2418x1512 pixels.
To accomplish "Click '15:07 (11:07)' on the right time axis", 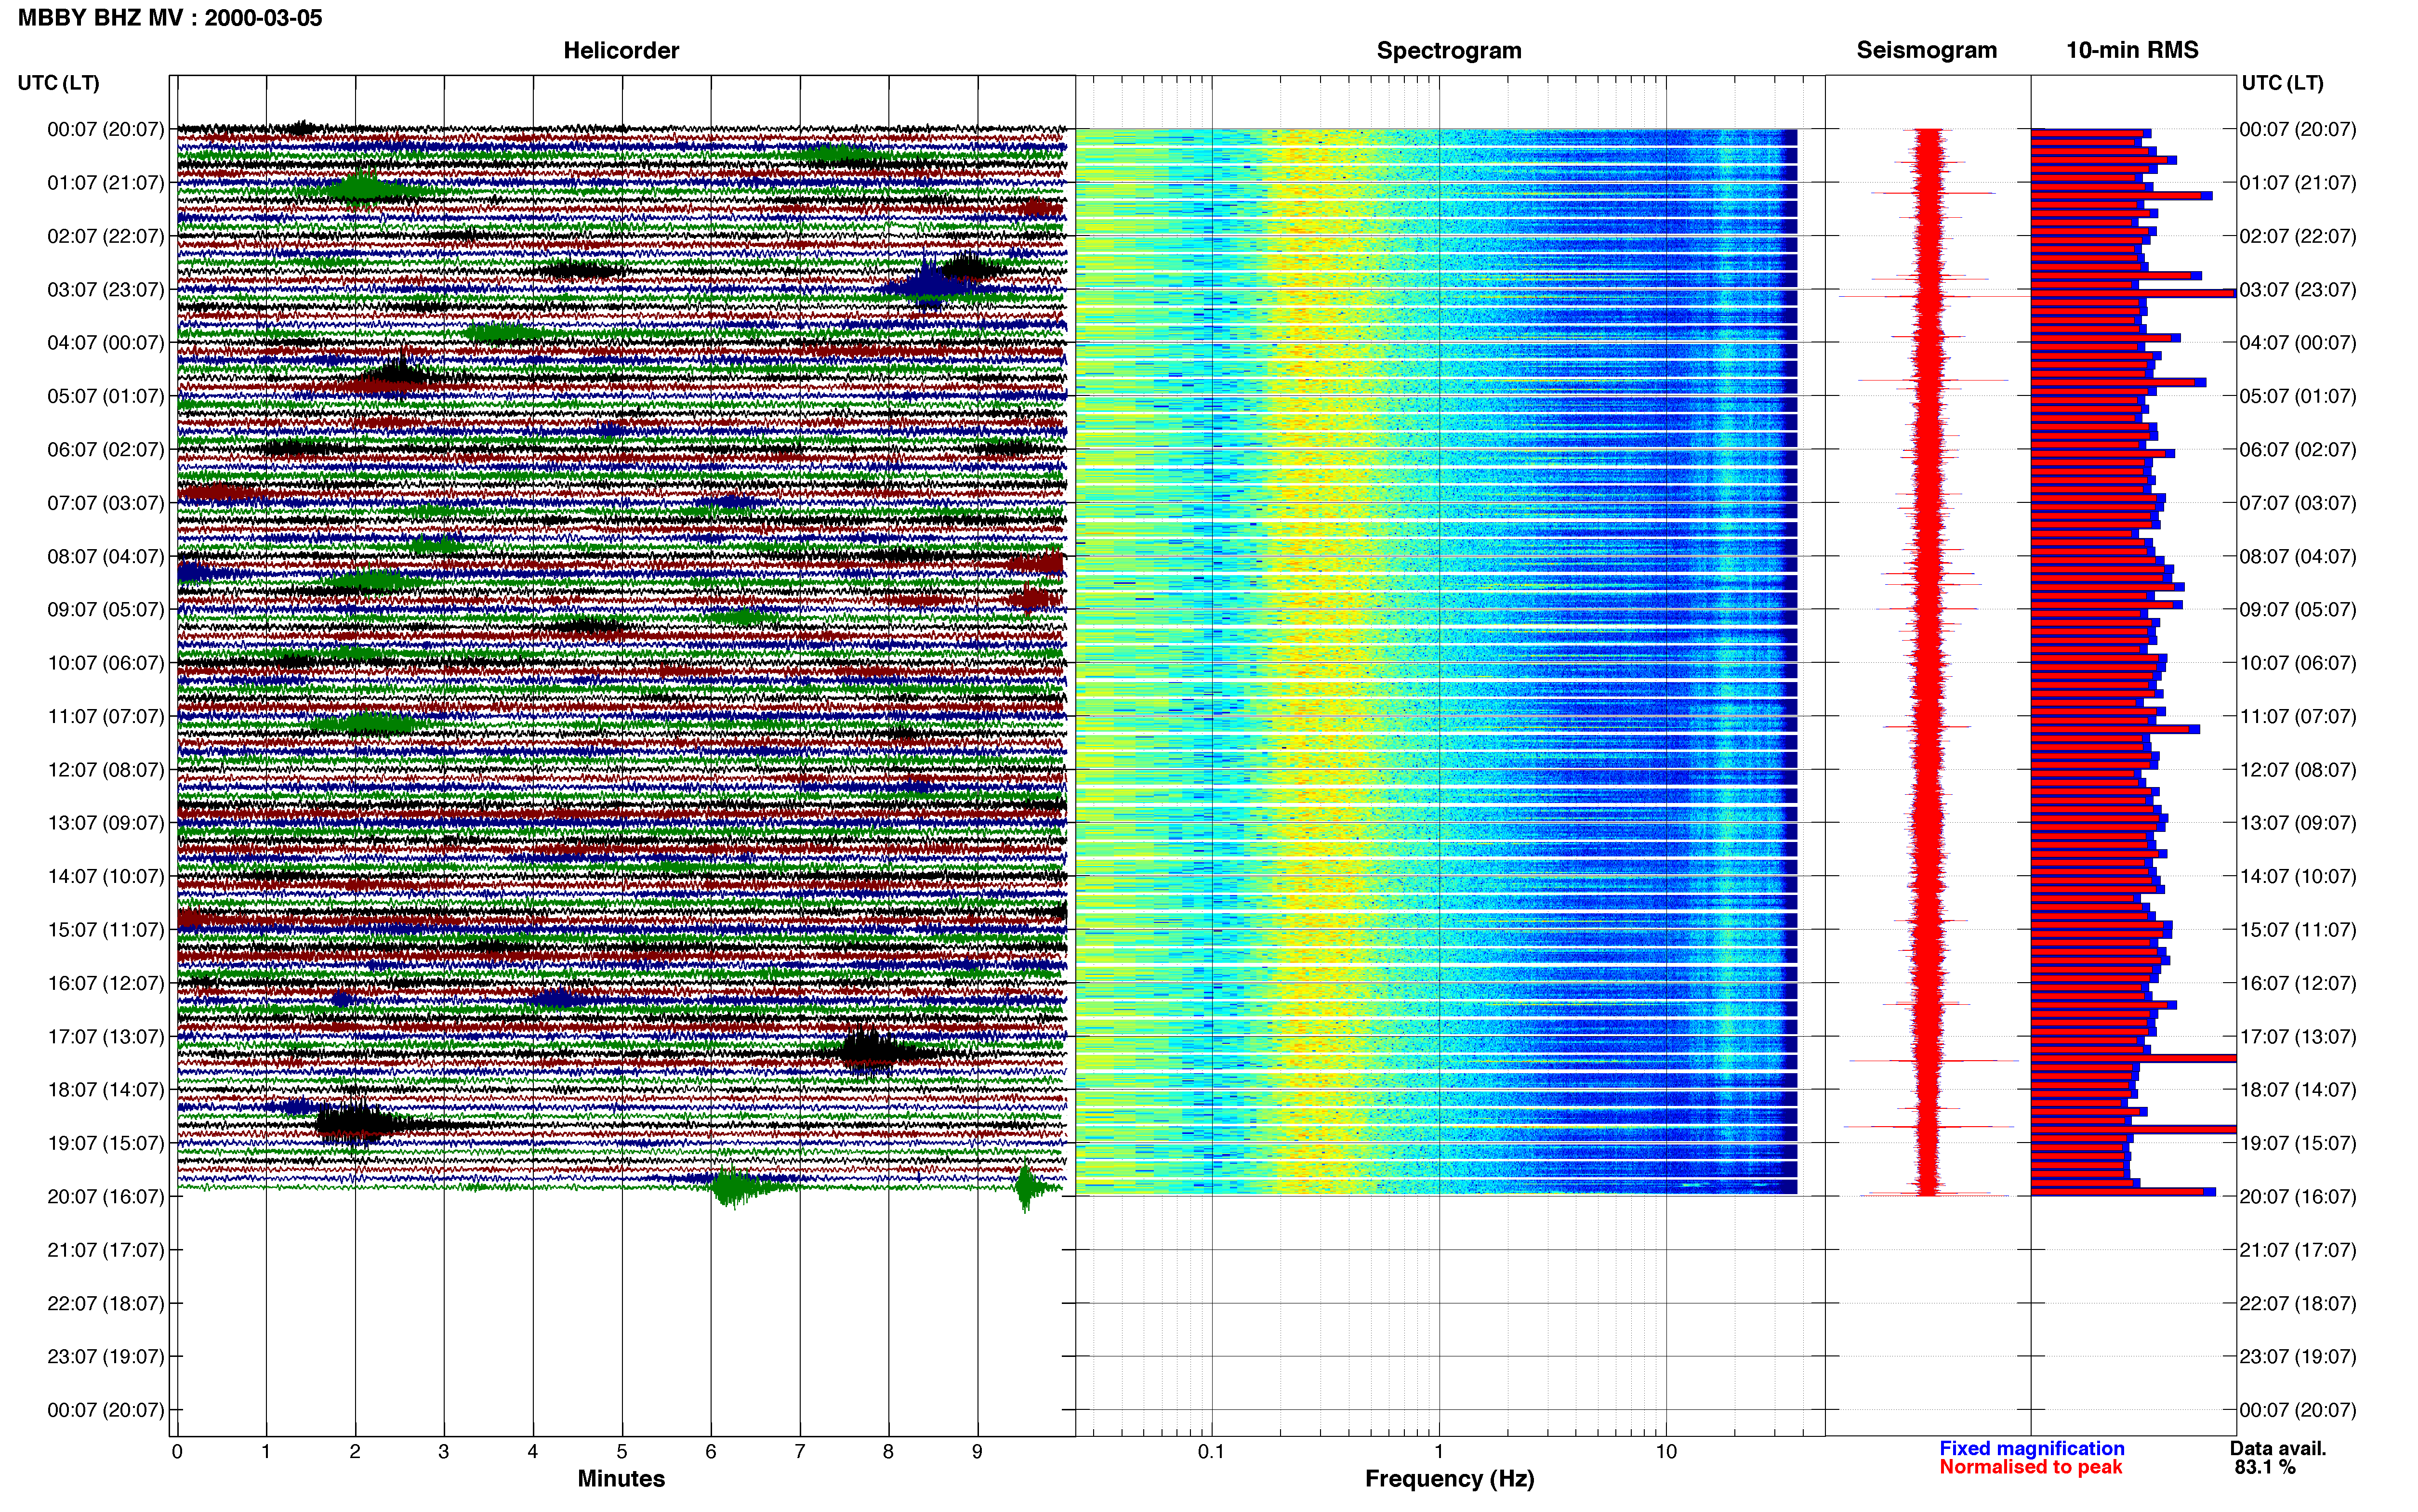I will [x=2298, y=930].
